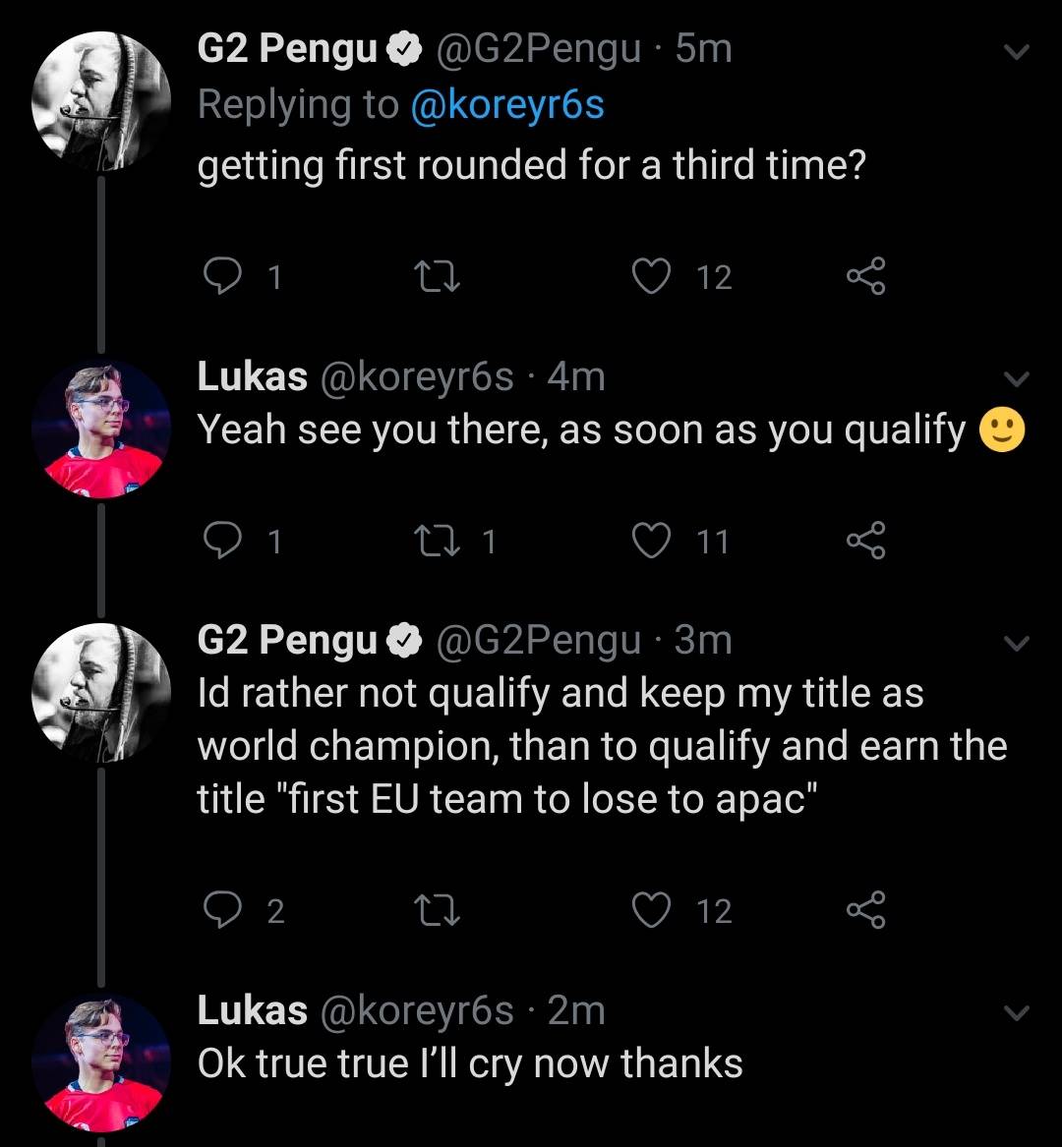
Task: Share Pengu's 'world champion' tweet
Action: point(866,911)
